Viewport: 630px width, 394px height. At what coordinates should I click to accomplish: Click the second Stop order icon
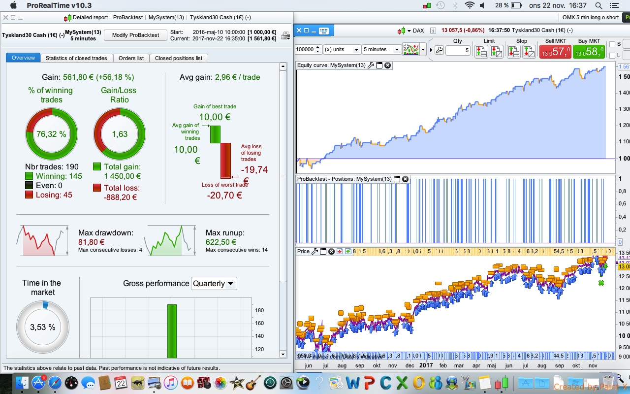click(x=529, y=51)
